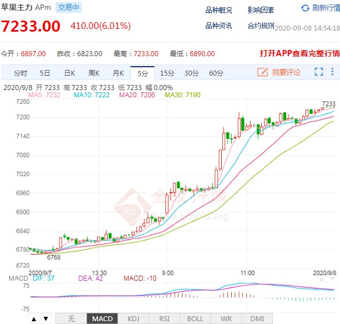Click the 410.00(6.01%) change value
This screenshot has width=340, height=324.
click(100, 26)
